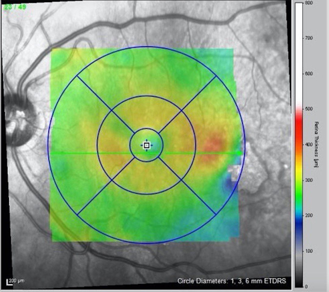Image resolution: width=329 pixels, height=292 pixels.
Task: Click the Retina Thickness [µm] axis label
Action: 317,144
